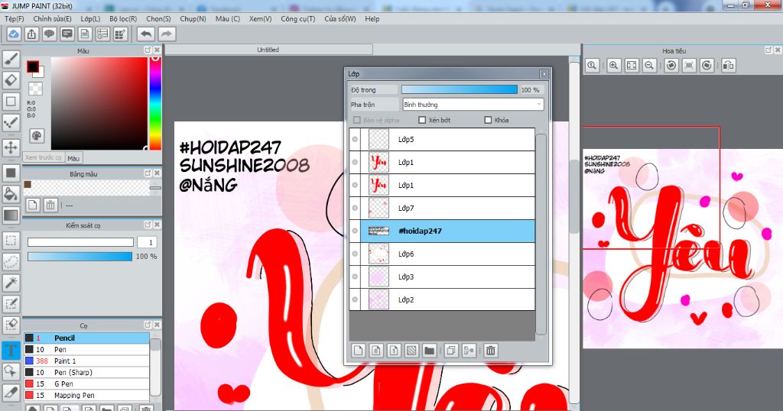This screenshot has width=783, height=411.
Task: Select the Gradient tool
Action: coord(11,215)
